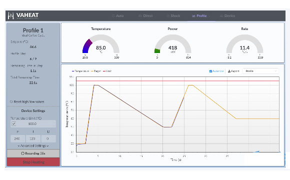Toggle the Autoscale checkbox
Viewport: 290px width, 180px height.
(x=210, y=71)
